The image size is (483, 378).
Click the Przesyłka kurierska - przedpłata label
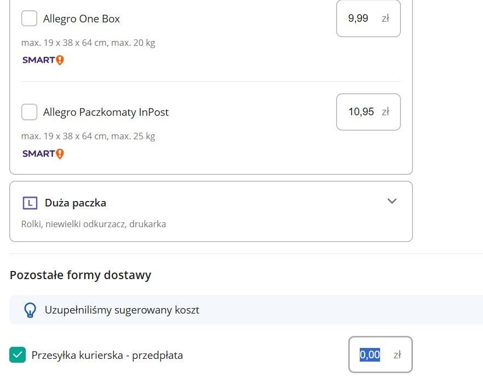[107, 356]
